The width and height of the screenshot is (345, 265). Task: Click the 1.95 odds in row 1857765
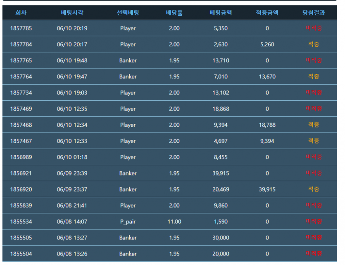coord(174,60)
